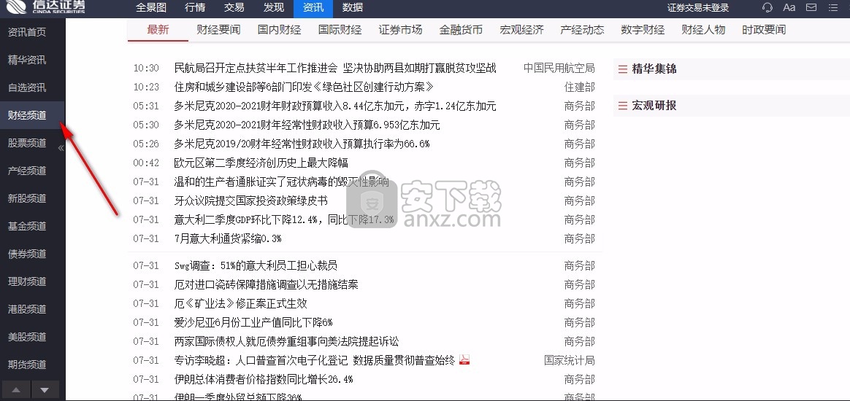Open headline 欧元区第二季度经济创历史上最大降幅
Screen dimensions: 850x401
pyautogui.click(x=261, y=163)
